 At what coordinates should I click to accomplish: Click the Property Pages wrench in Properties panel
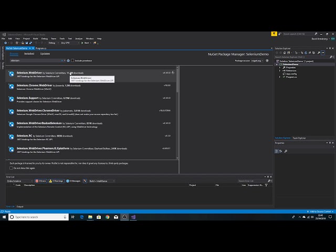tap(286, 151)
